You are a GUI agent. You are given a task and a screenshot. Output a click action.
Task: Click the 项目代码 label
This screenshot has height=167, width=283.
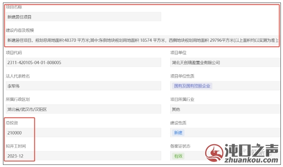[x=14, y=53]
